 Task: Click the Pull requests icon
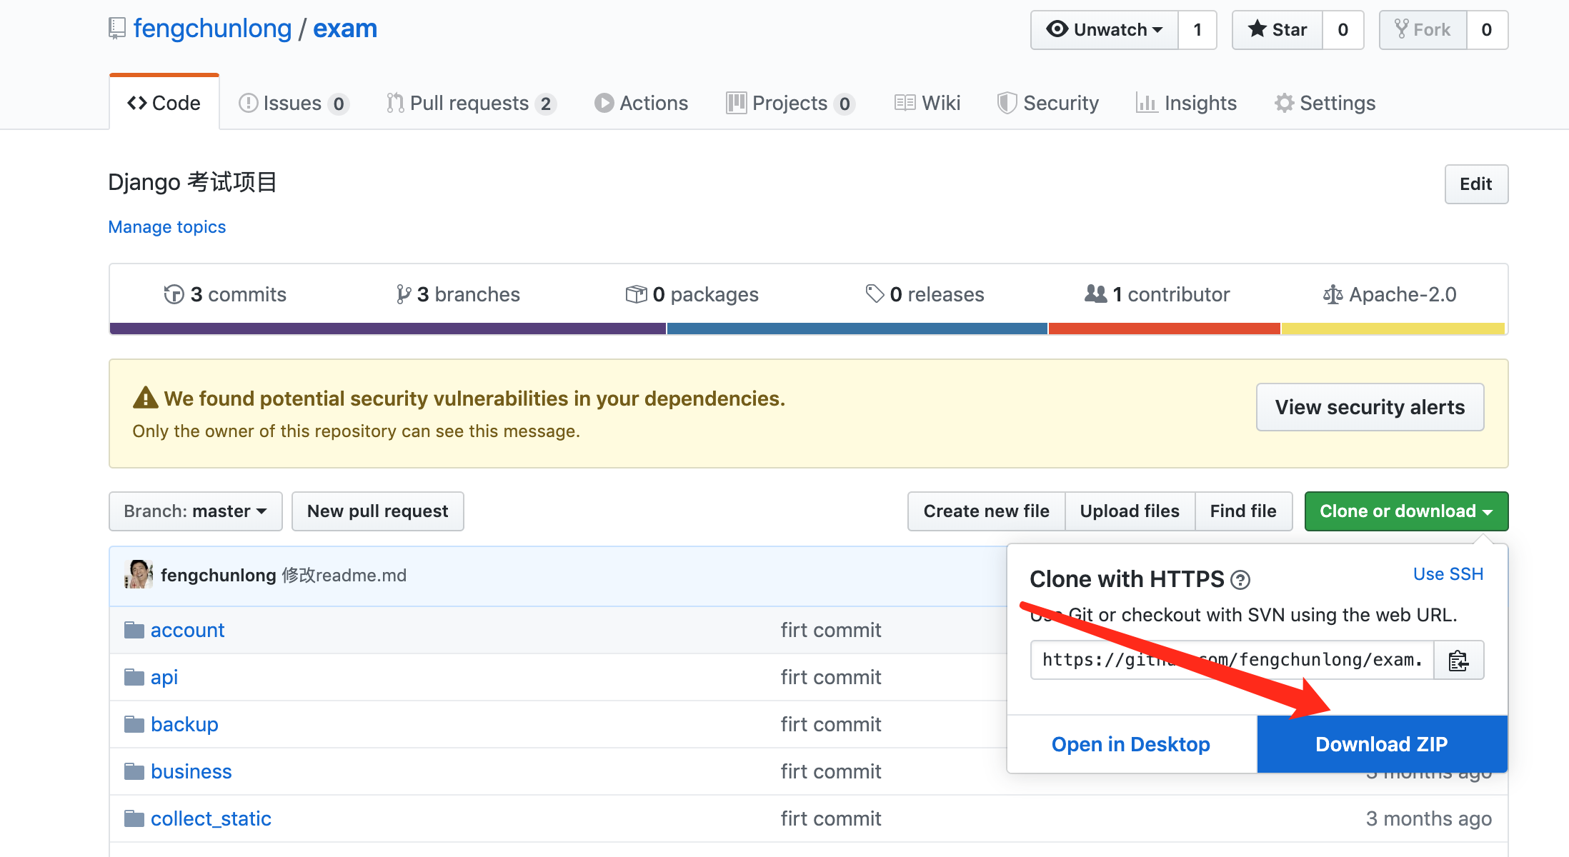[x=395, y=103]
